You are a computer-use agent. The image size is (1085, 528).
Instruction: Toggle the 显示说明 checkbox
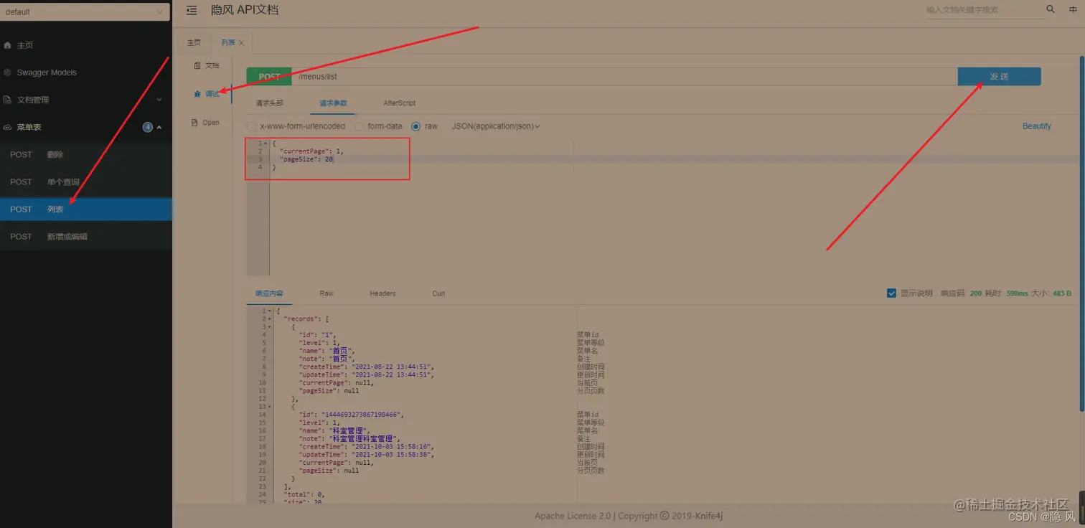pyautogui.click(x=892, y=293)
